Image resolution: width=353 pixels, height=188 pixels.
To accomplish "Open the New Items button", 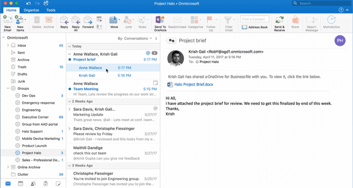I will click(x=20, y=23).
